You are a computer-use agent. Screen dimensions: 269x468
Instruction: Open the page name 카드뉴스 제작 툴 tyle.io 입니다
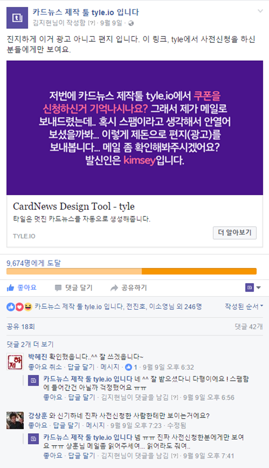(86, 12)
